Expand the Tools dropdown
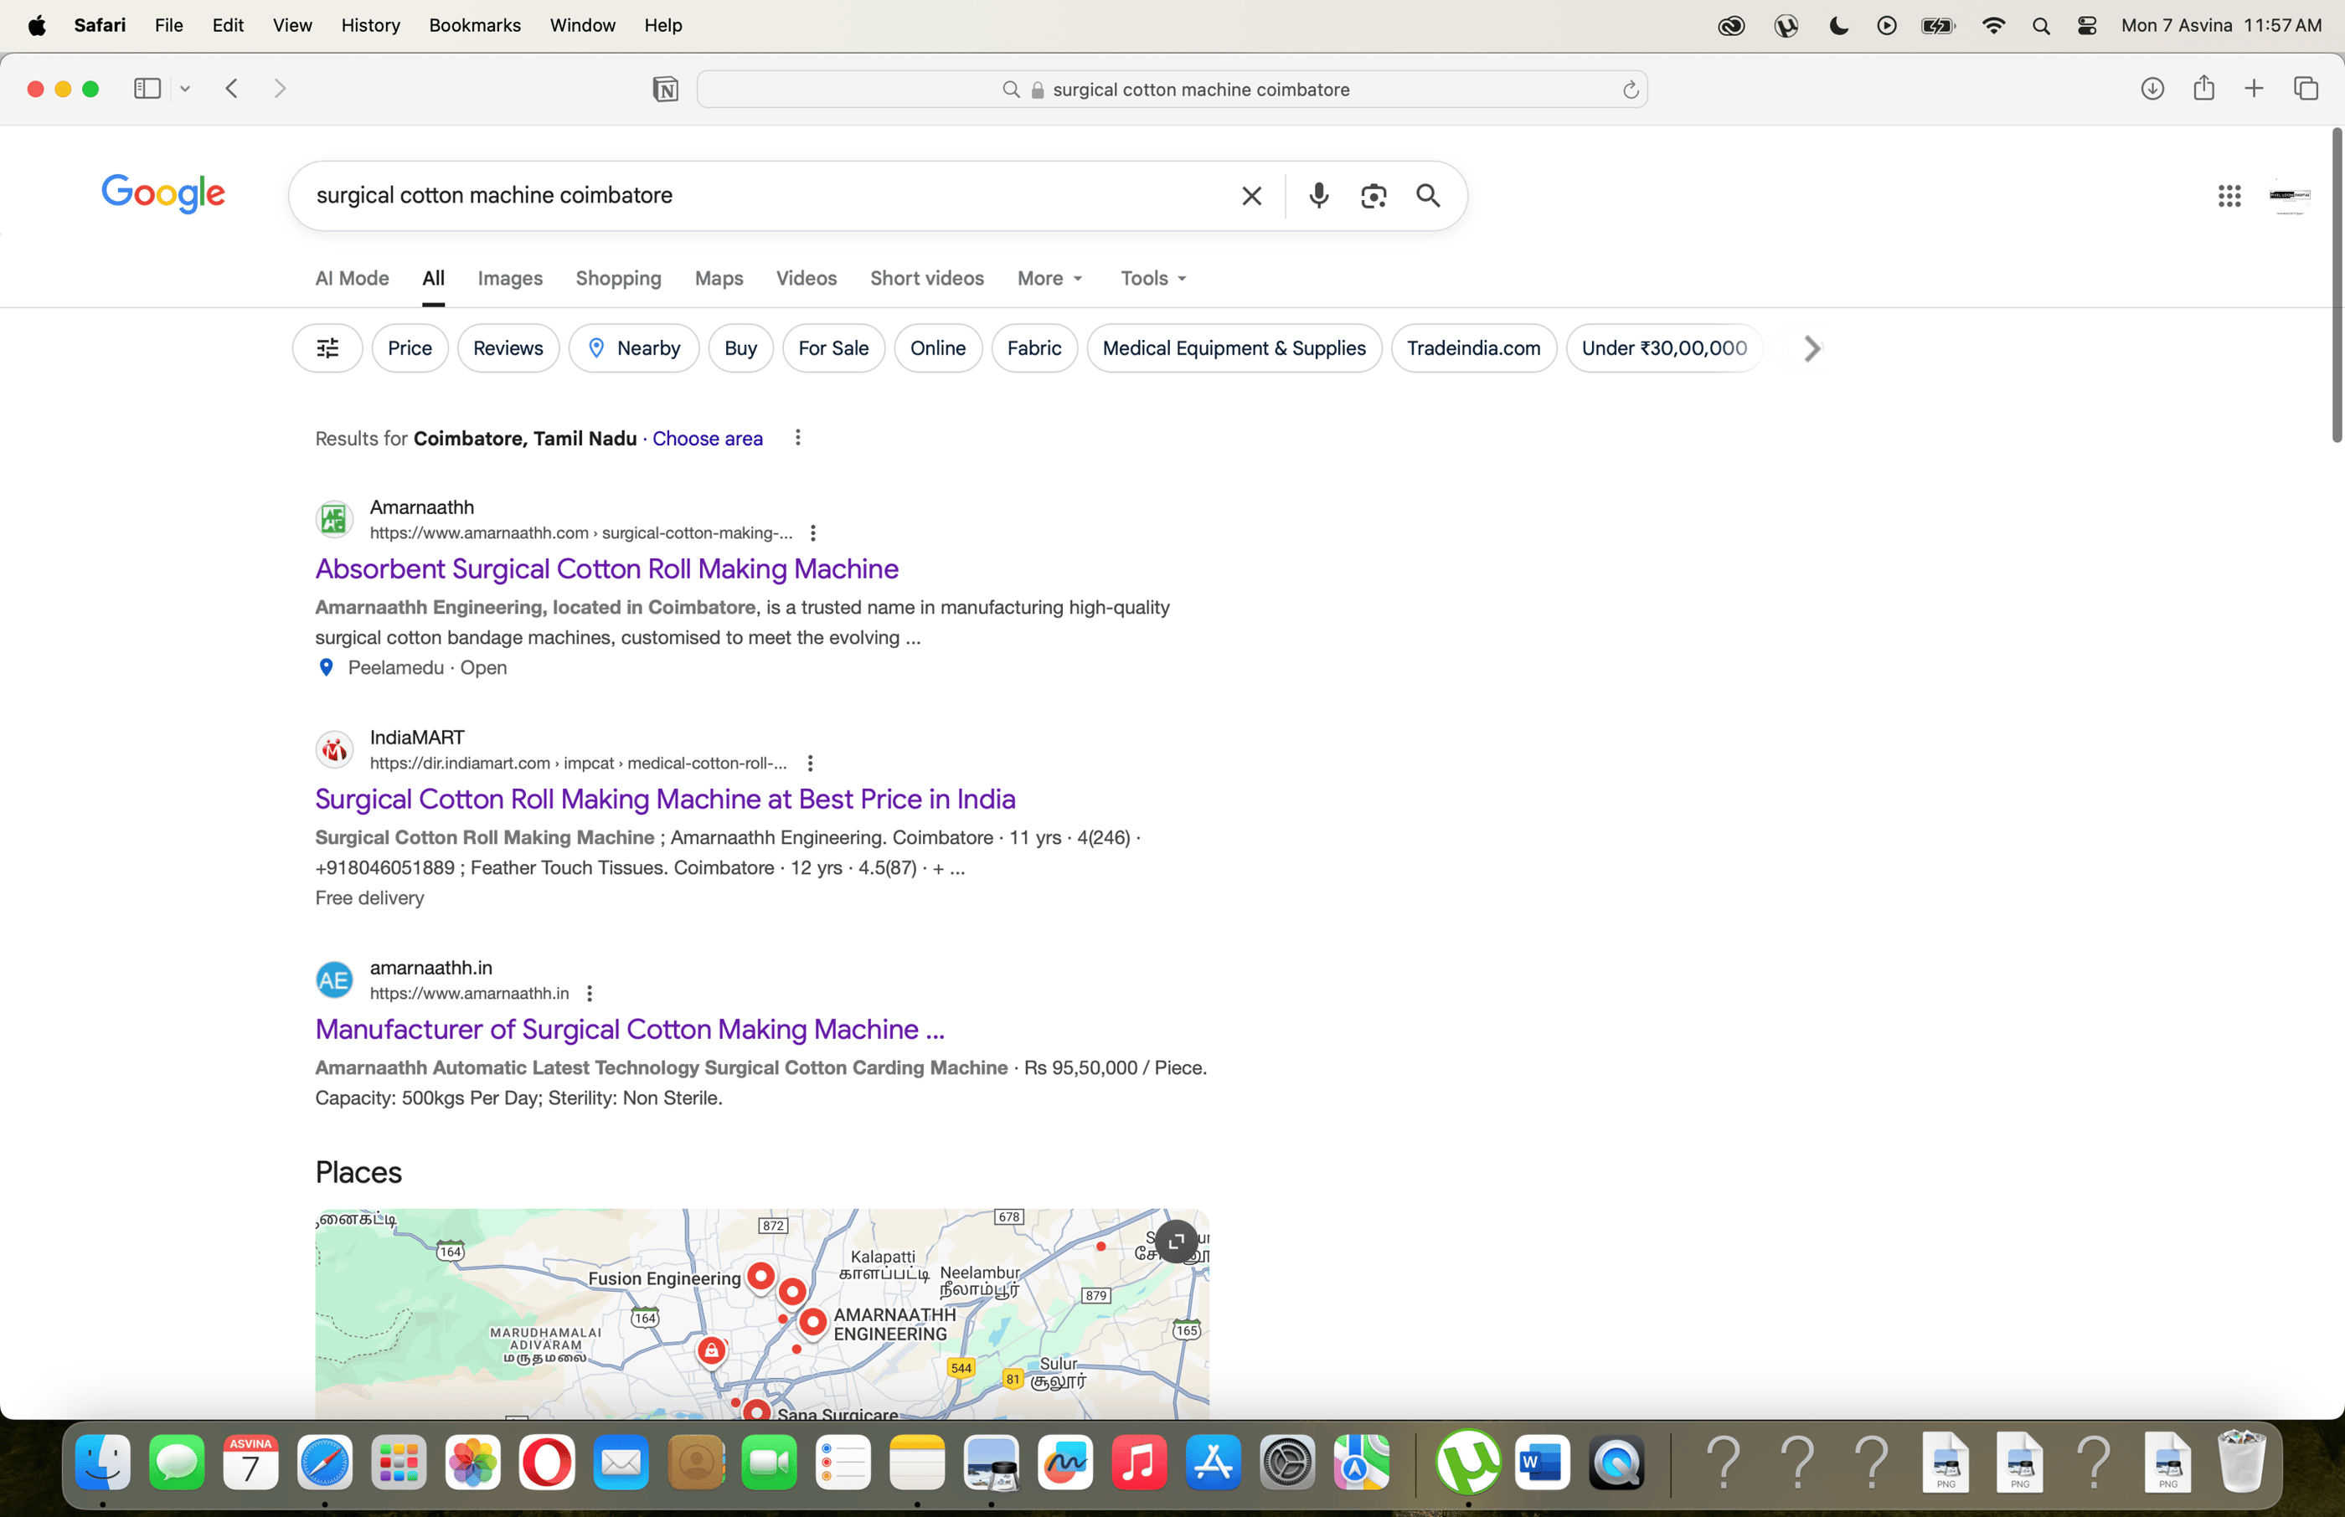Screen dimensions: 2345x1517 point(1152,279)
